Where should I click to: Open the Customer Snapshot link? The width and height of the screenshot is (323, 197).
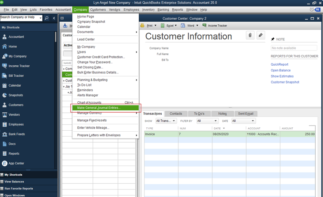[x=285, y=82]
